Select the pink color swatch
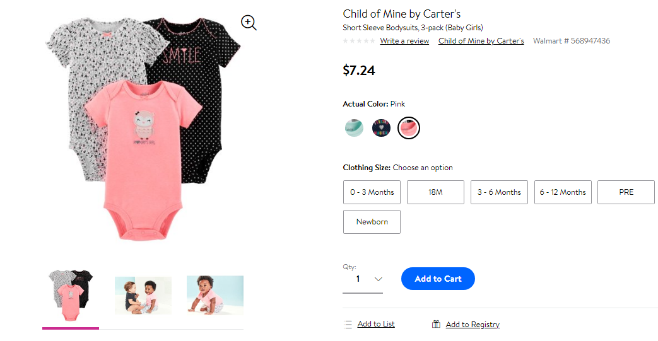 (x=408, y=128)
